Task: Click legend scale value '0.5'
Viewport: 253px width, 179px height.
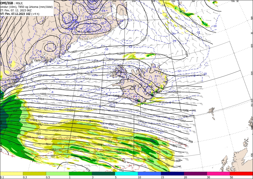Action: click(x=48, y=177)
